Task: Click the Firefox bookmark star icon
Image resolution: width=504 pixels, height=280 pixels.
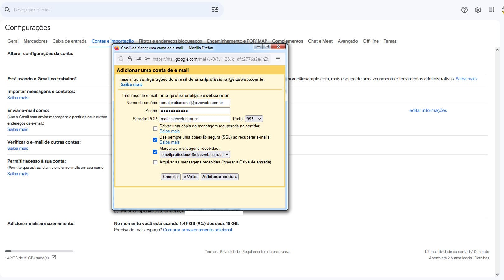Action: (x=266, y=59)
